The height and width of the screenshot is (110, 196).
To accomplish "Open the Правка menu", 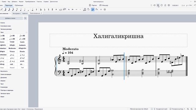I will (4, 2).
